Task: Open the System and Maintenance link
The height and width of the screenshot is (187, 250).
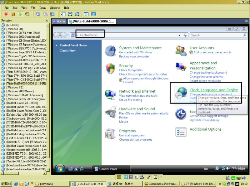Action: click(x=140, y=48)
